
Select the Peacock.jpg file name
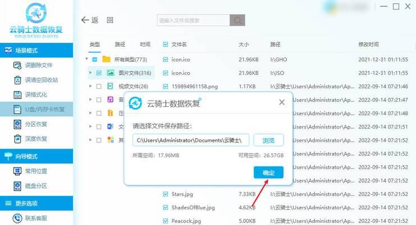point(186,221)
